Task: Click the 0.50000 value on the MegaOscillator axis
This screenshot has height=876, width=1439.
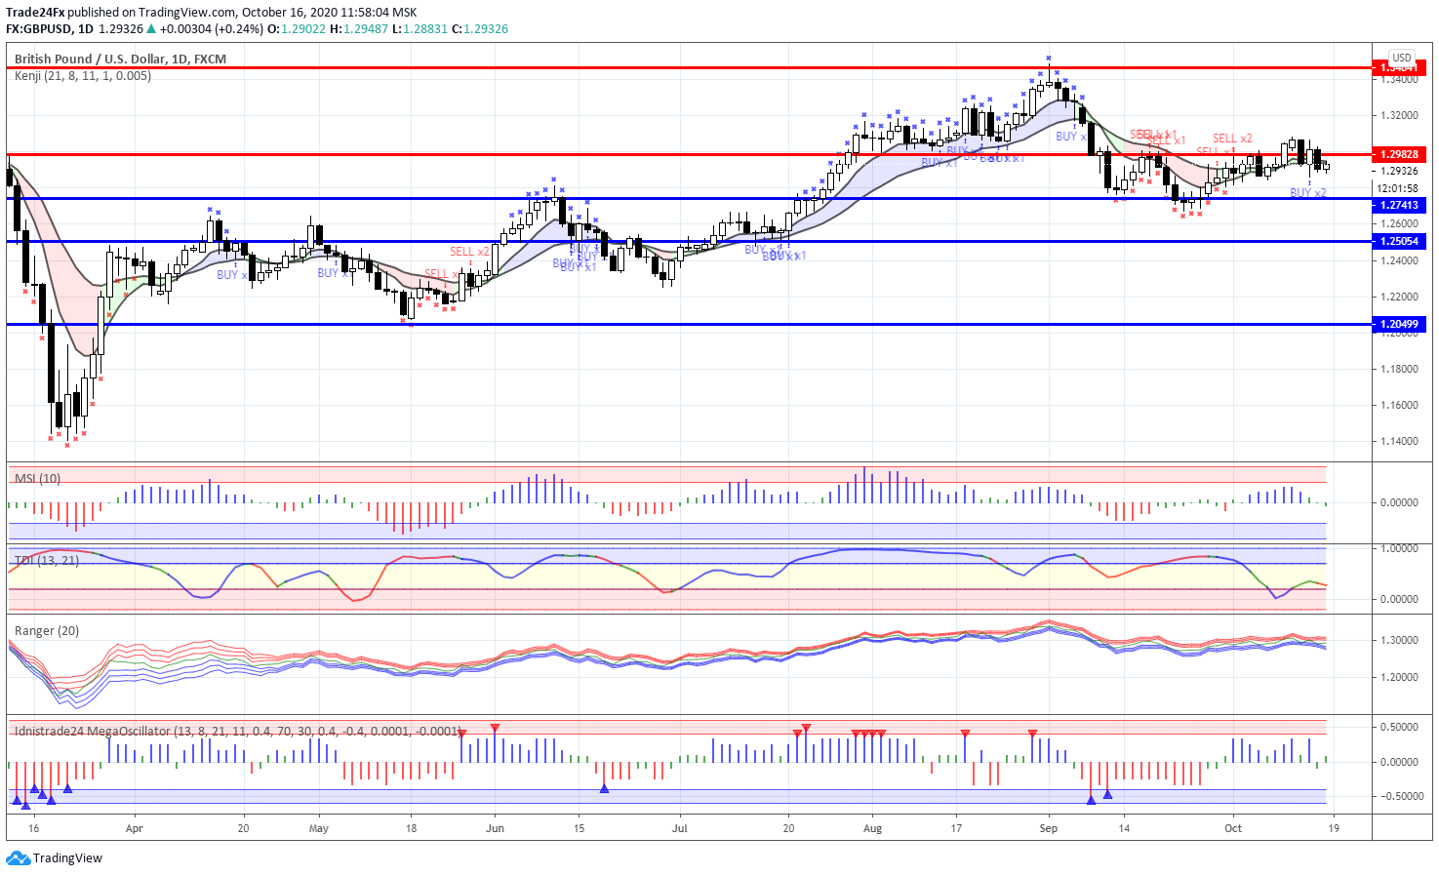Action: click(1399, 727)
